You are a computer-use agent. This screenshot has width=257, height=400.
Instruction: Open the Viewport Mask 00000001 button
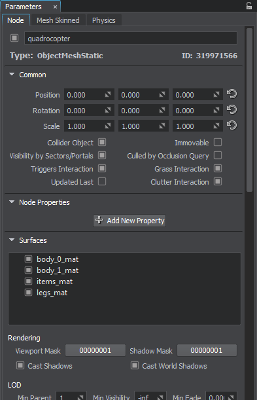pos(95,350)
